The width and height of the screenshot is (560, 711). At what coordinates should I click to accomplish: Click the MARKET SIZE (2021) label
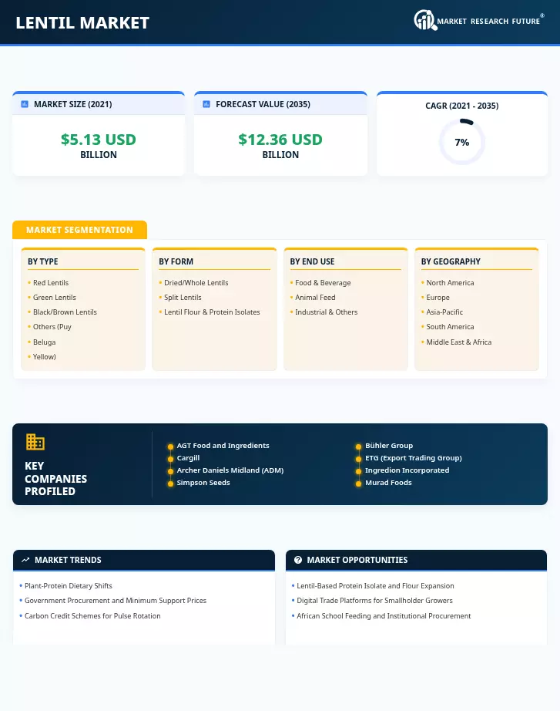tap(73, 104)
